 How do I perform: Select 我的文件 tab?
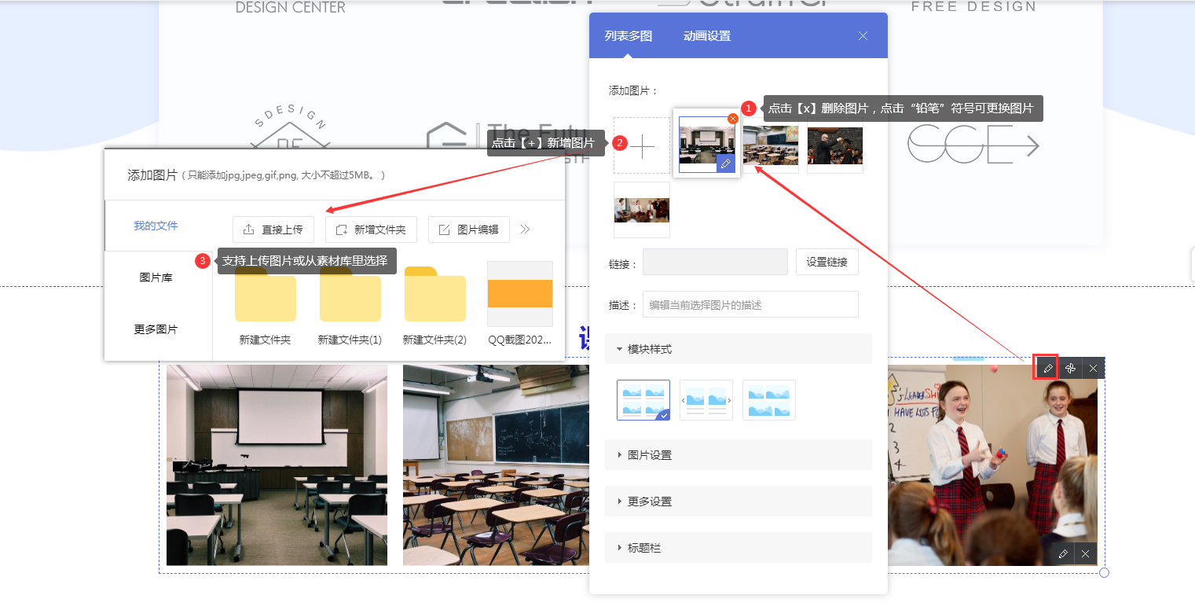156,226
